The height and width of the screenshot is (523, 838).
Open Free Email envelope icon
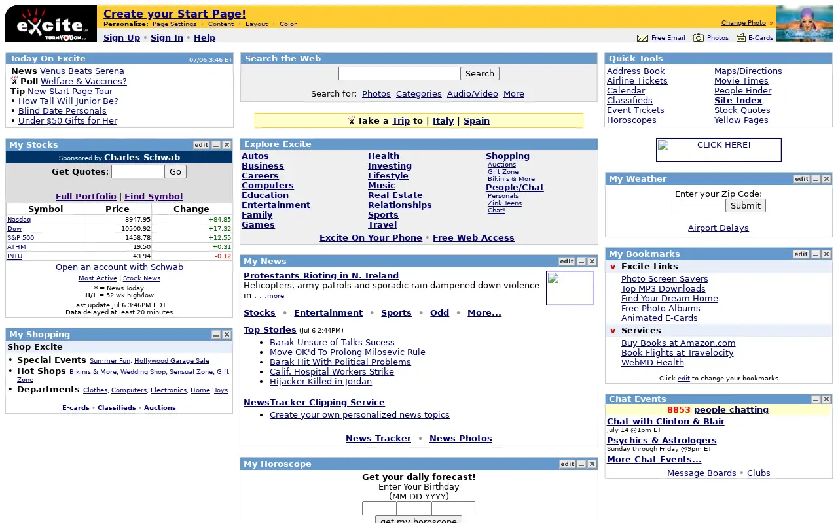tap(642, 38)
